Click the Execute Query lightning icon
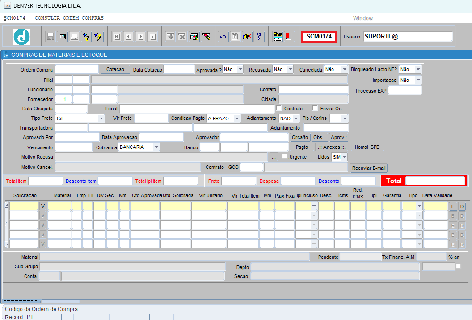 click(98, 37)
